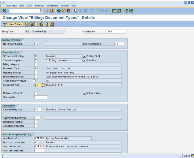
Task: Open the Help menu
Action: pyautogui.click(x=74, y=5)
